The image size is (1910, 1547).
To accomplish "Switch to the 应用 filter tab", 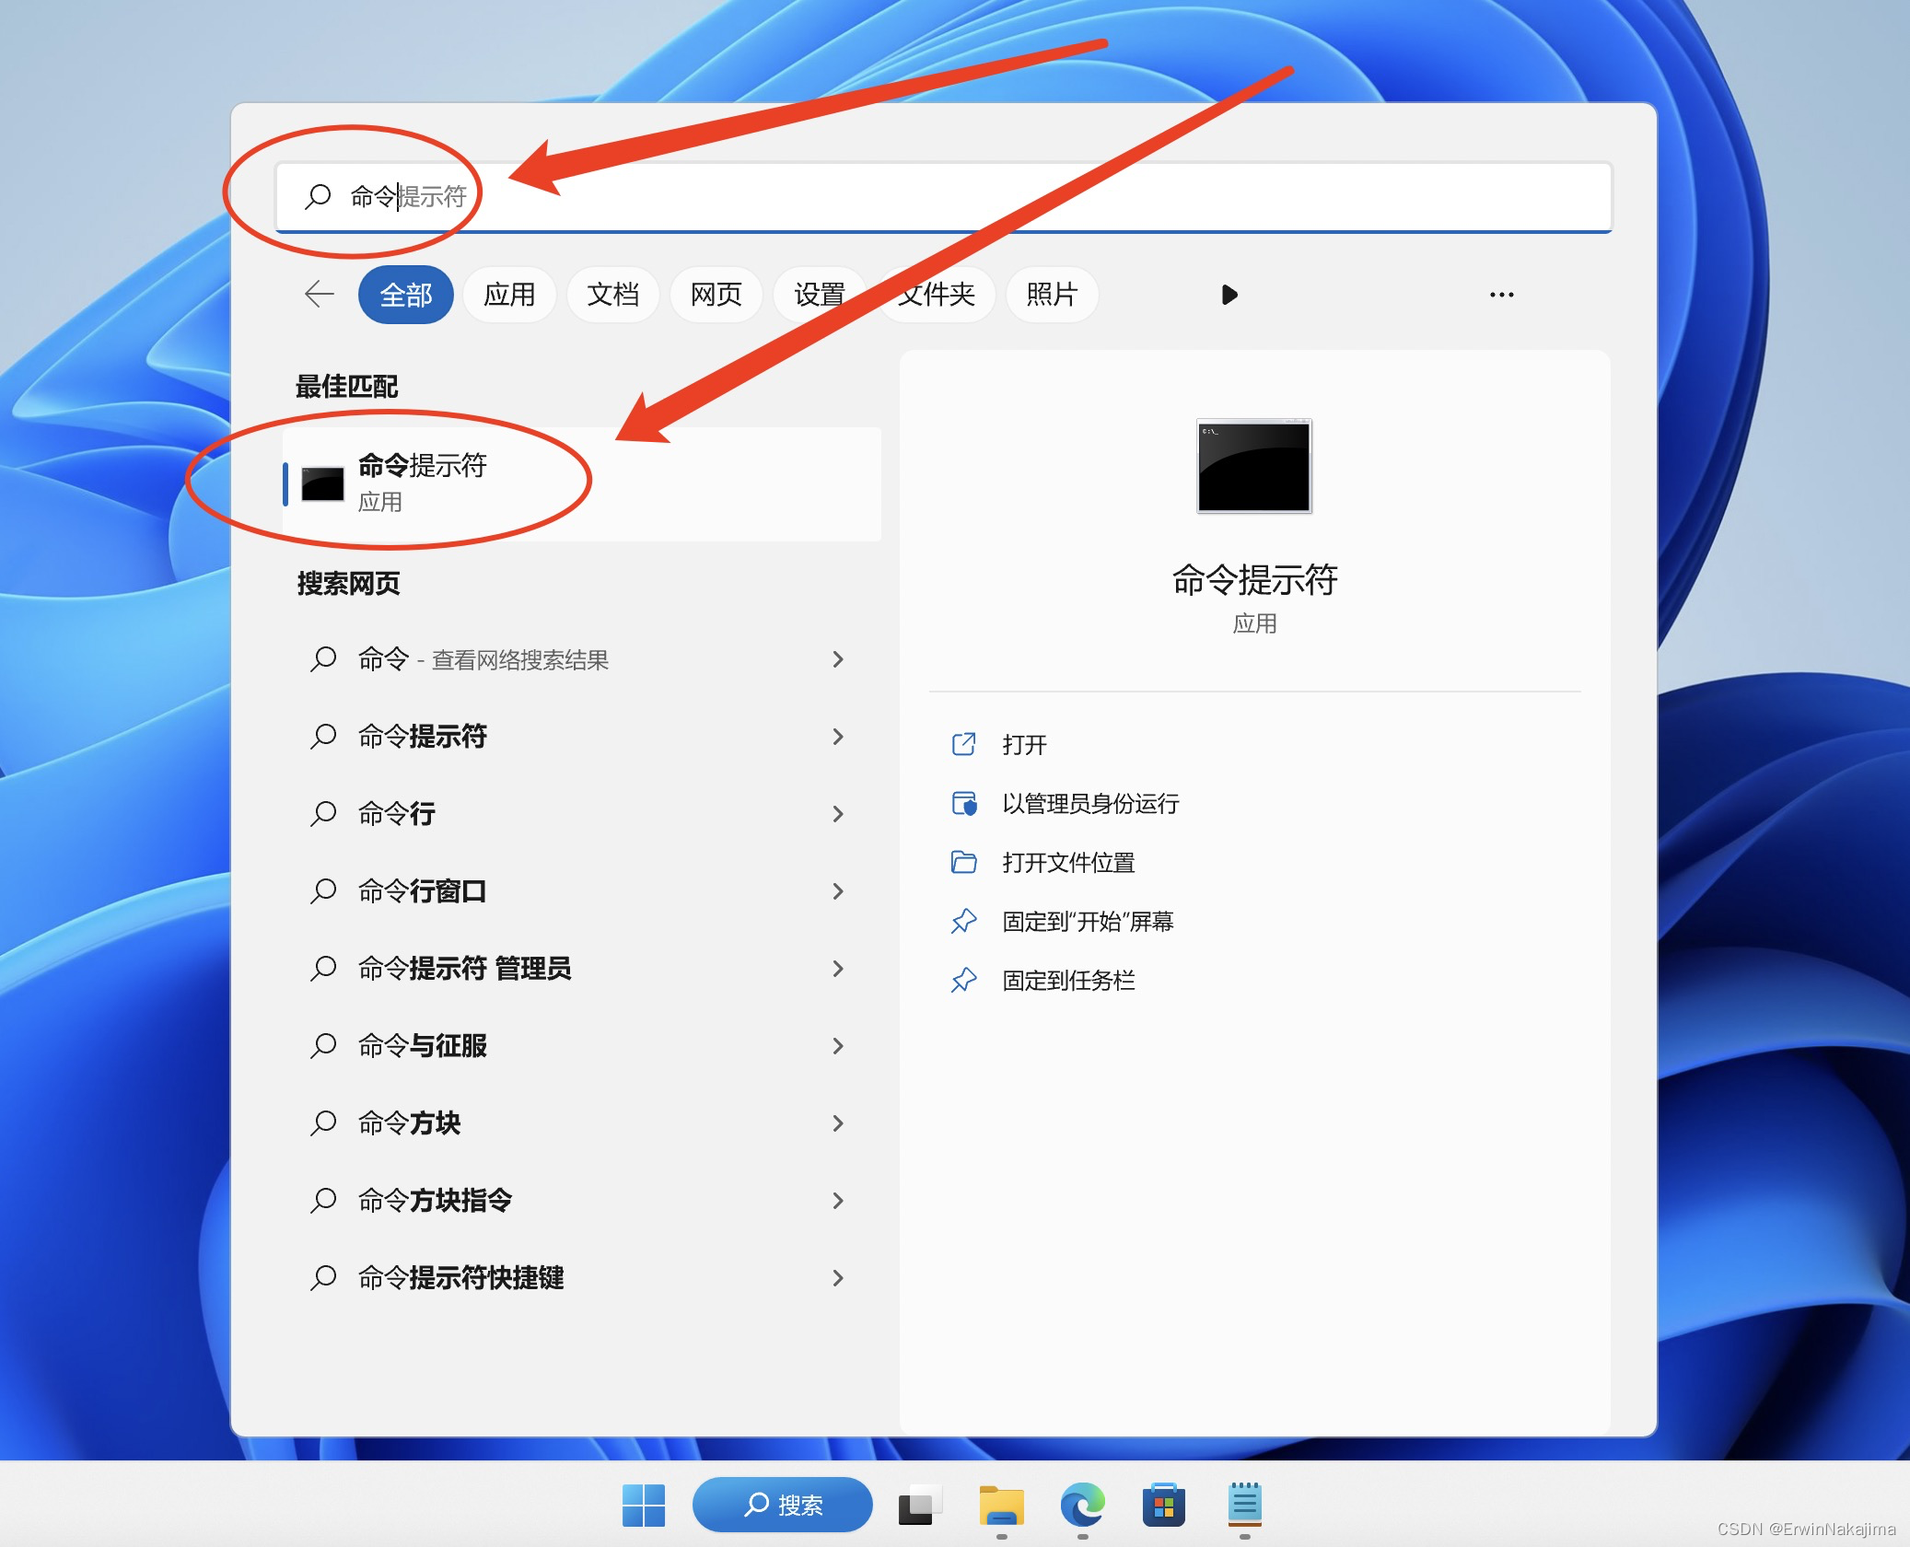I will 509,294.
